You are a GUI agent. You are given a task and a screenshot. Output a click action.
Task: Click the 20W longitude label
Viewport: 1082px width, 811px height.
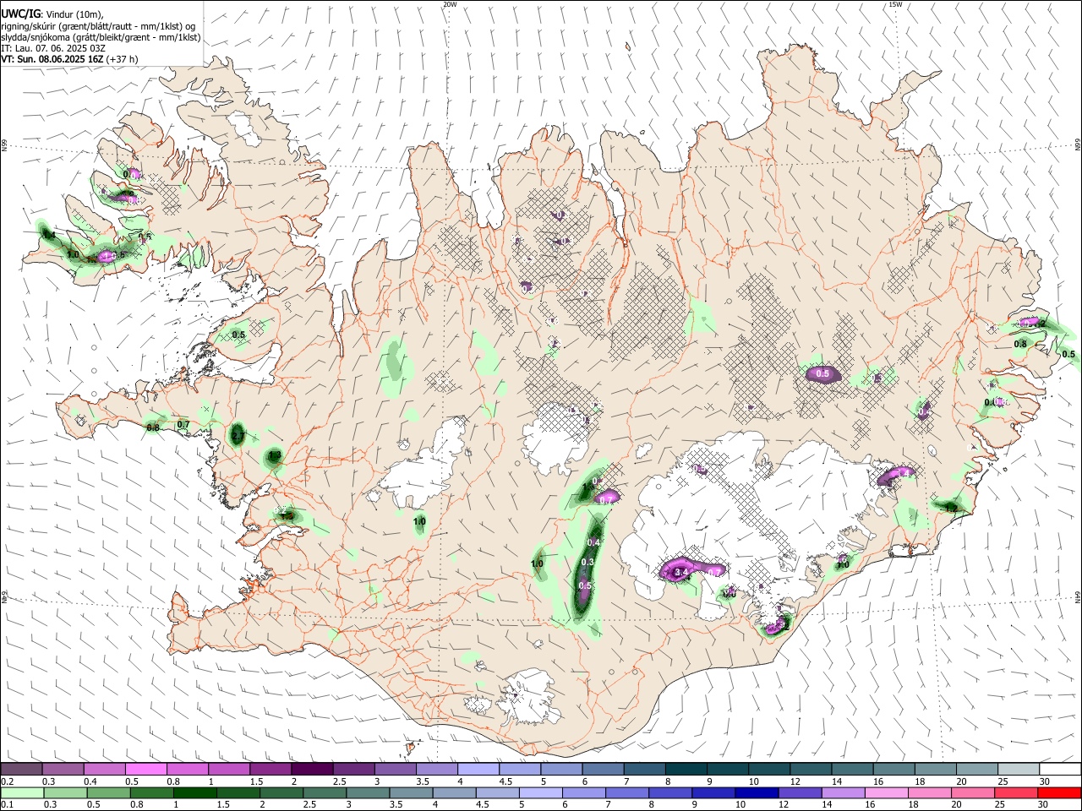tap(450, 4)
